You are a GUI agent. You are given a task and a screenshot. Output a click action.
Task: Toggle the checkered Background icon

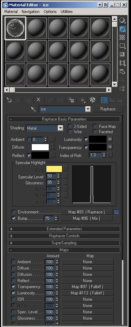[122, 38]
